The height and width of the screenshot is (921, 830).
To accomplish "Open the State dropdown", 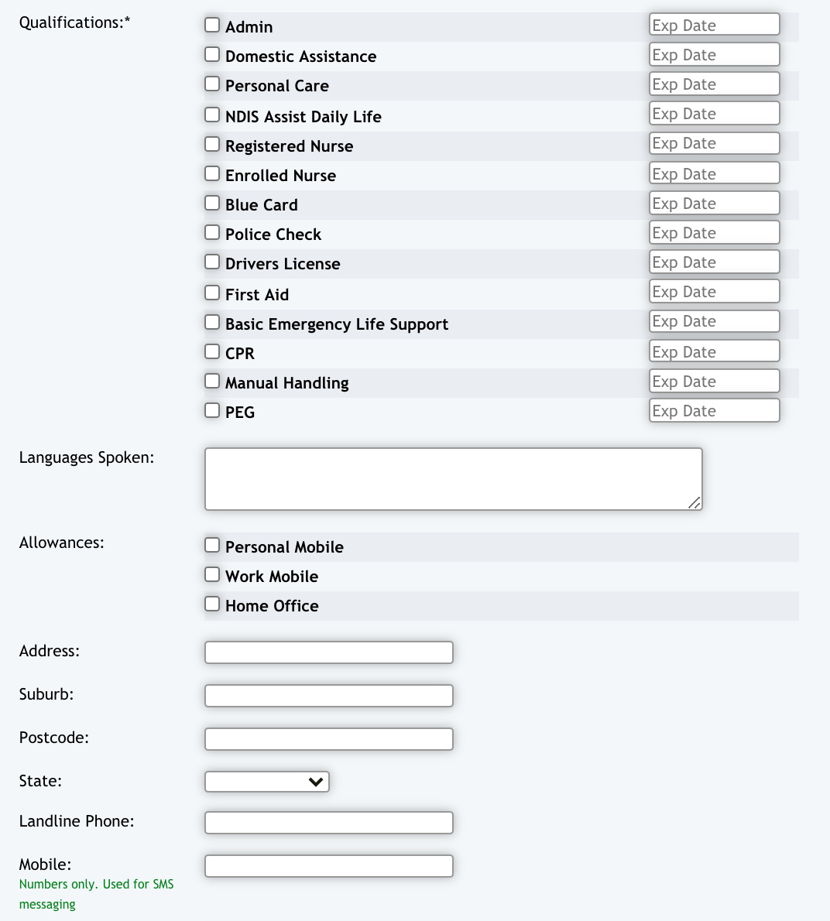I will coord(267,782).
